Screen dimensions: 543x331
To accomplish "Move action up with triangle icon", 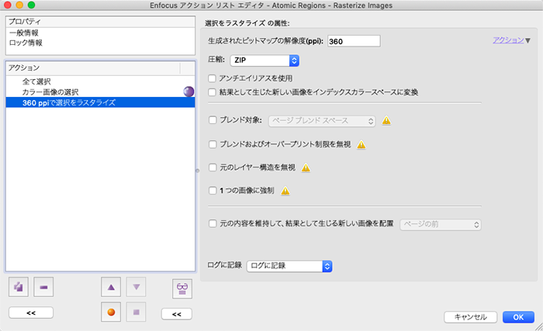I will click(111, 287).
